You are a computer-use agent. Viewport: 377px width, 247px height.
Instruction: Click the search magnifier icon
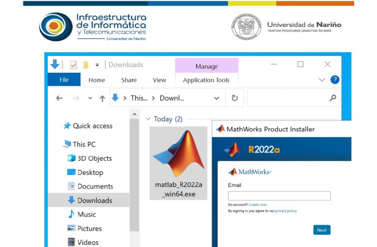pyautogui.click(x=333, y=98)
